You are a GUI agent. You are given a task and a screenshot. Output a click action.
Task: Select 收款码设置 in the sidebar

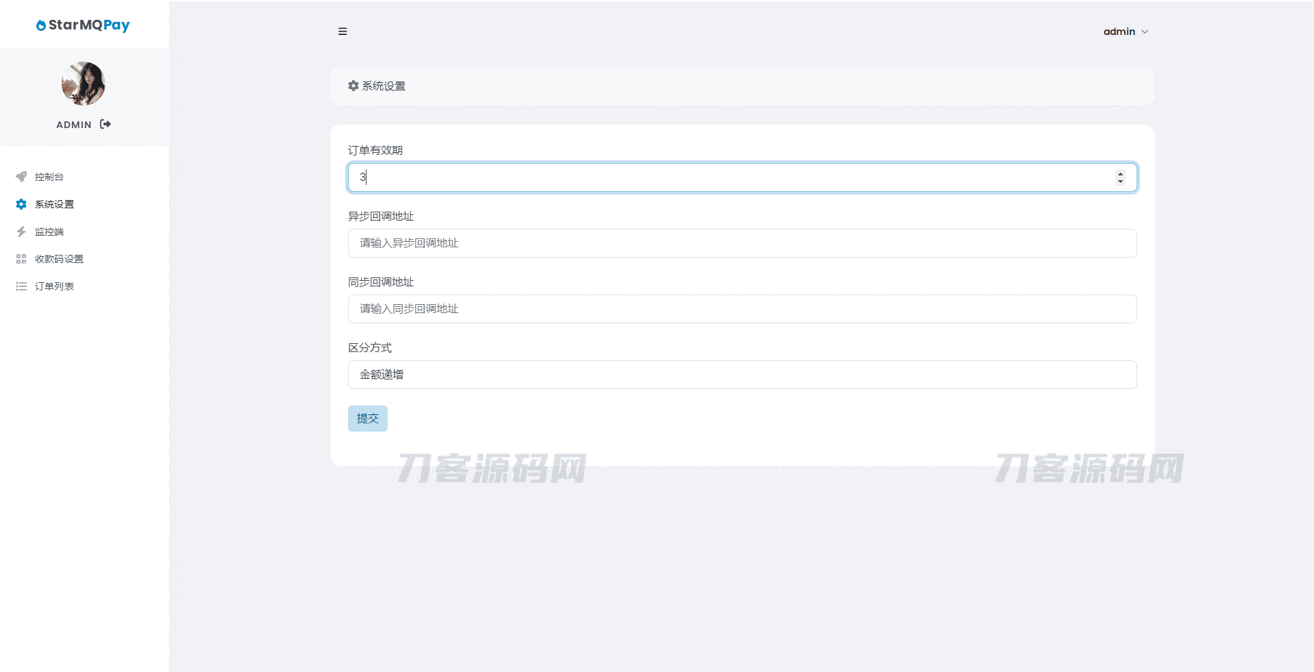pos(59,259)
